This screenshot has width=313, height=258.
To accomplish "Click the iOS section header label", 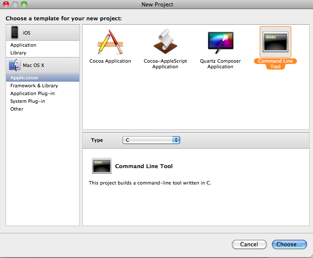I will coord(27,33).
